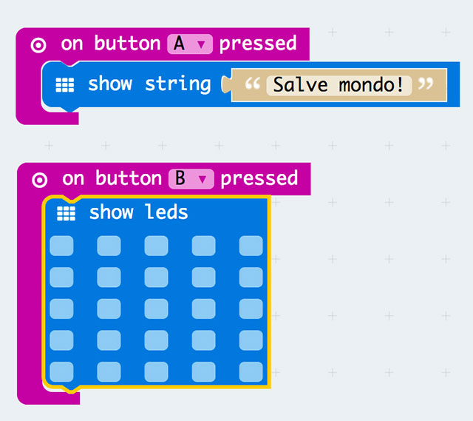Click grid icon on show leds block

67,214
